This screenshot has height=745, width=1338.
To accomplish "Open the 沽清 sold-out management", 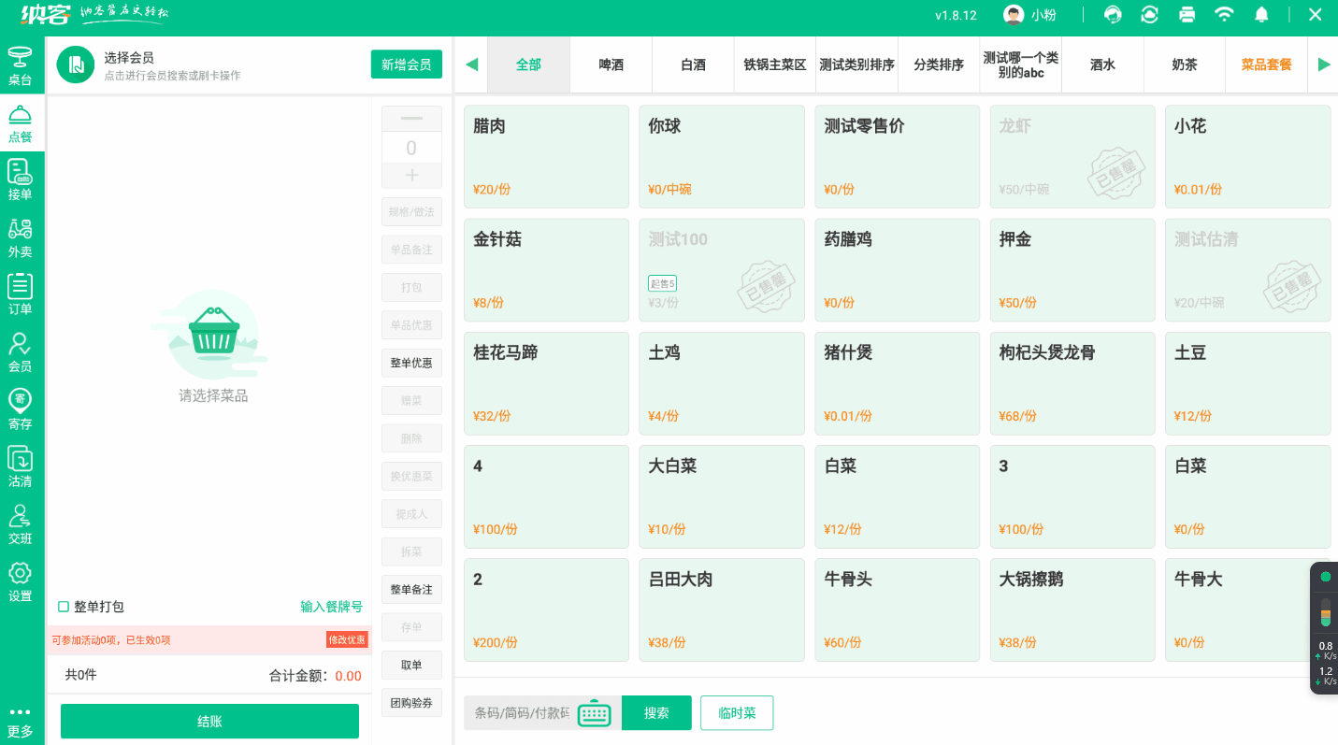I will click(21, 465).
